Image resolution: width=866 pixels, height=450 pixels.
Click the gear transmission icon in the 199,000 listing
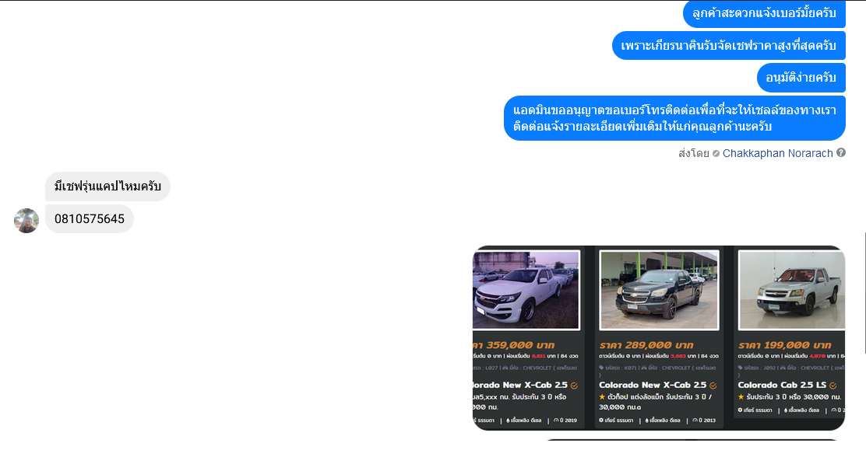point(741,410)
